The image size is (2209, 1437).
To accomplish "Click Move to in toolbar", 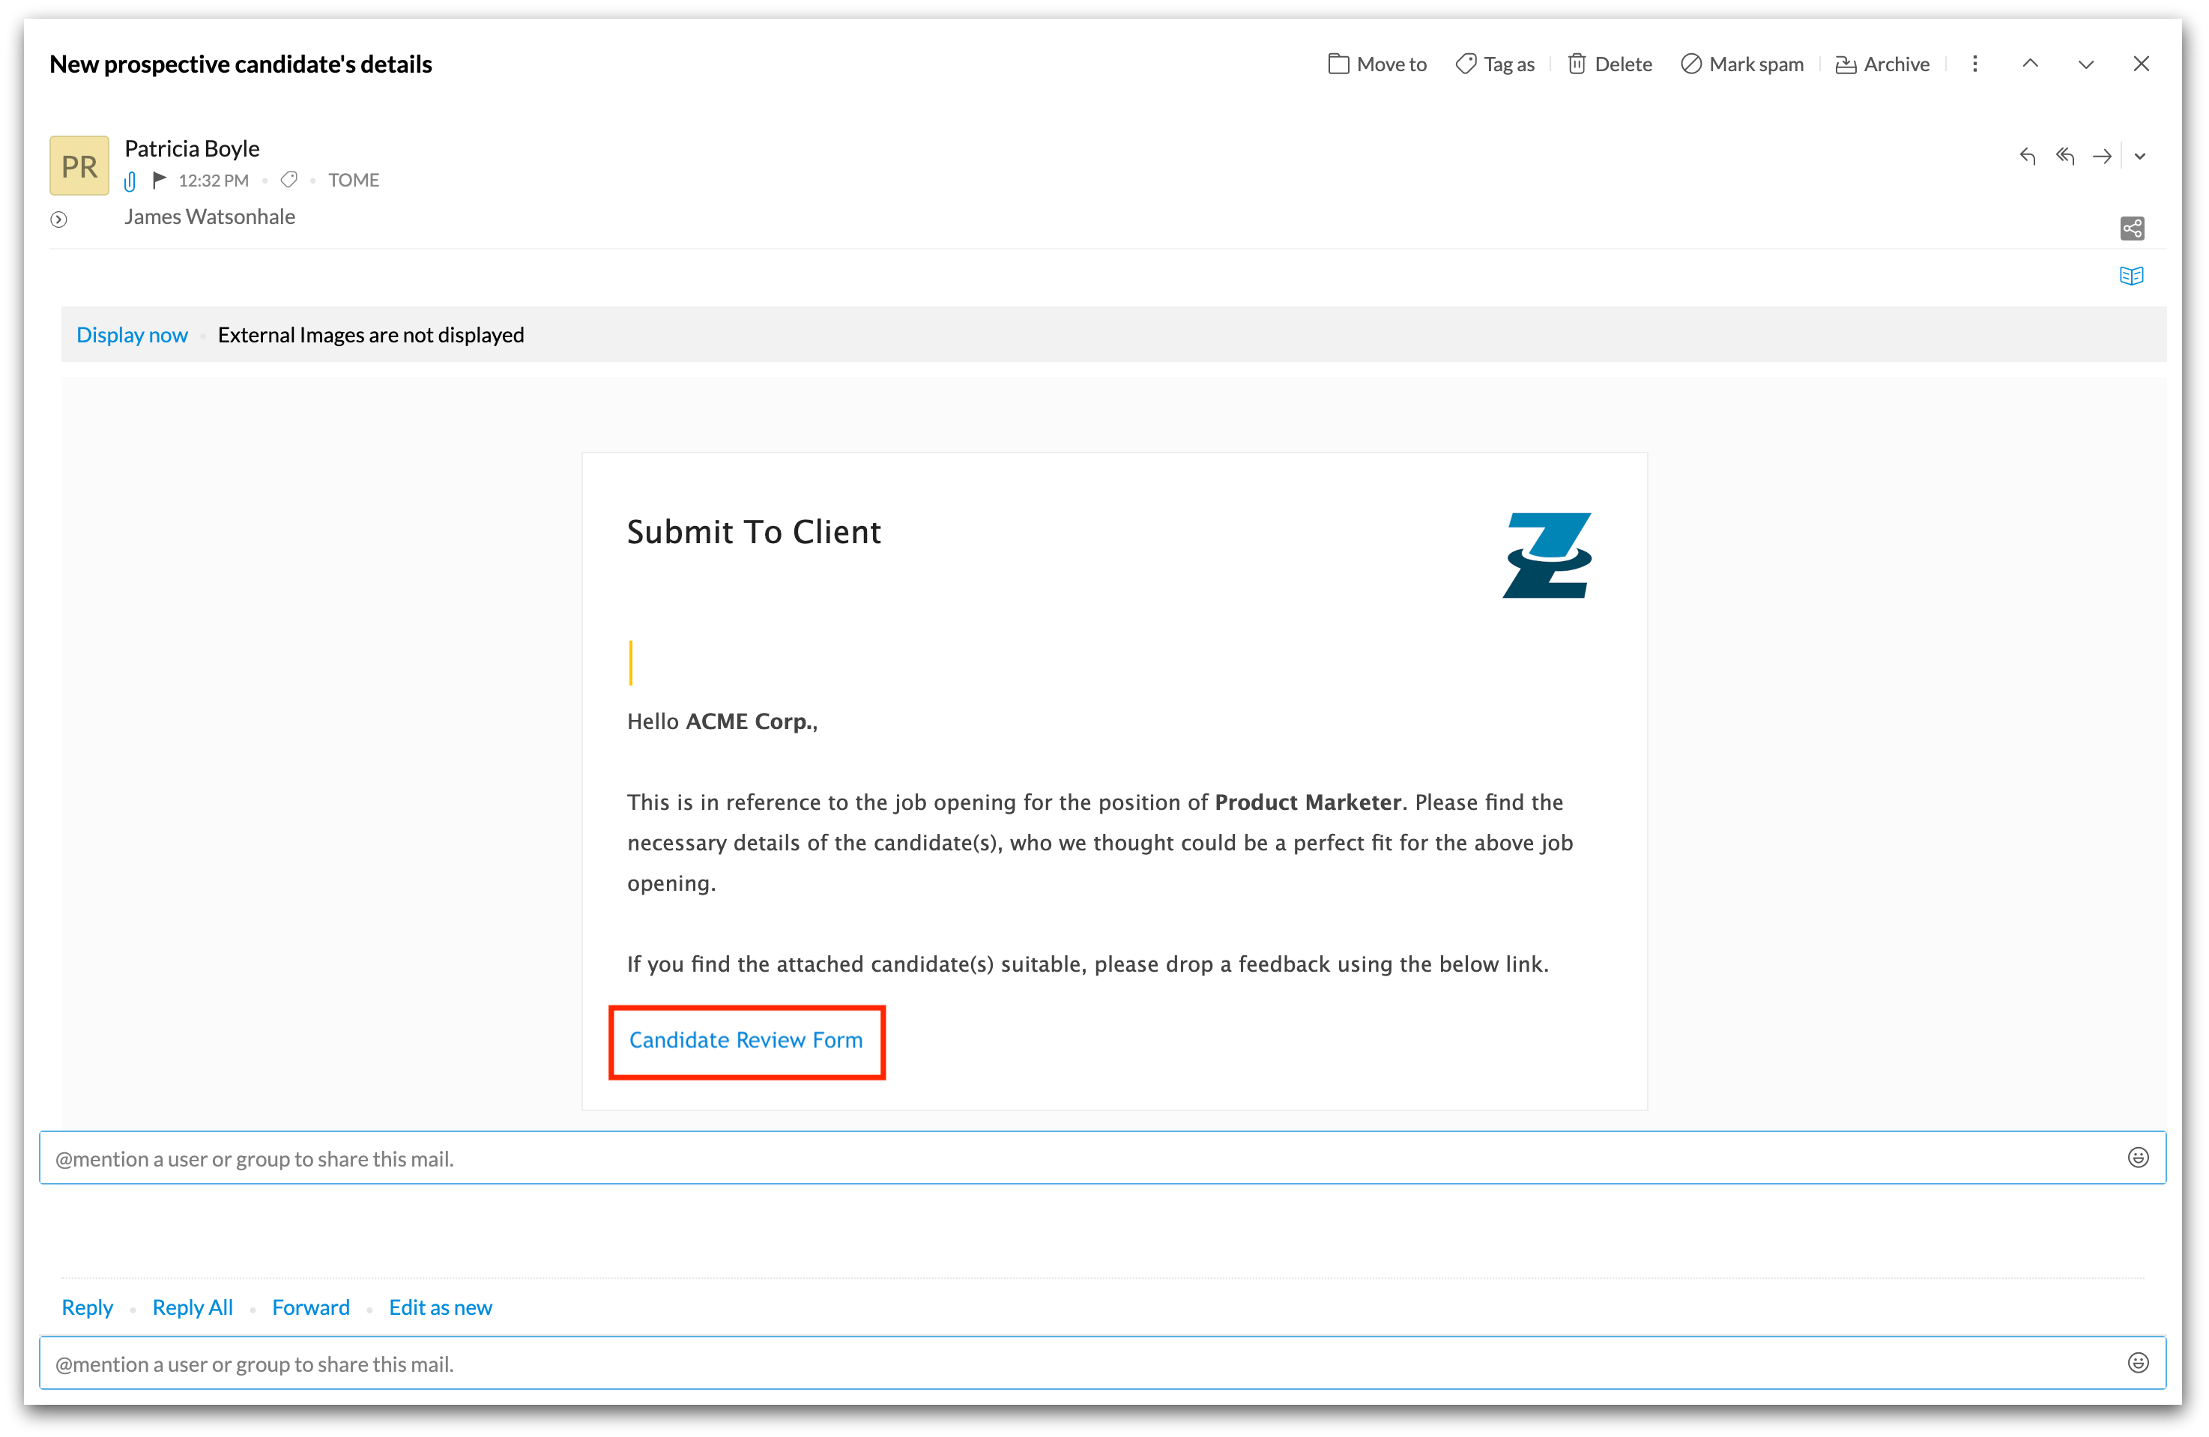I will point(1377,64).
